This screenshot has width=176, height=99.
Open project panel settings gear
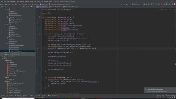coord(32,7)
